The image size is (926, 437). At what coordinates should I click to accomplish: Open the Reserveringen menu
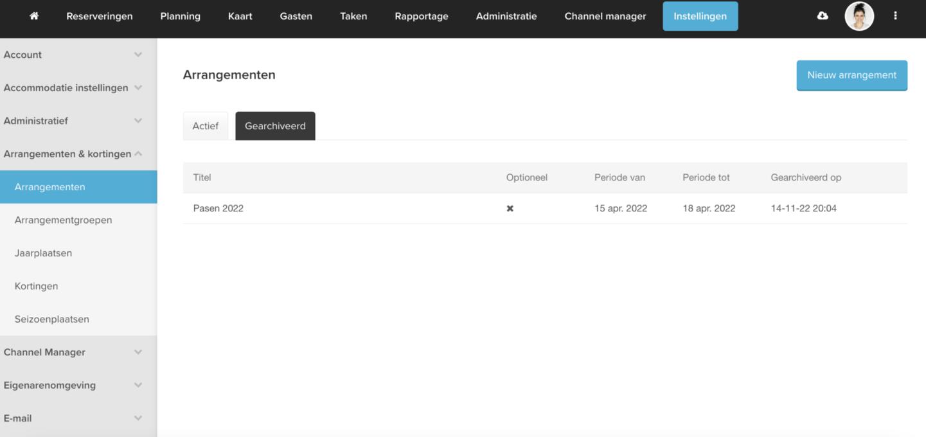(x=100, y=16)
